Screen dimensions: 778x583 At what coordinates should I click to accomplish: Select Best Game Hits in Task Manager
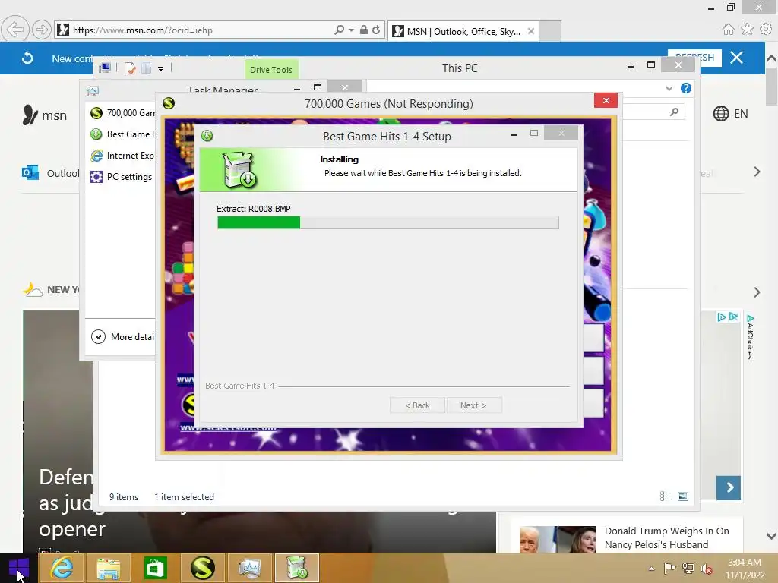click(x=122, y=134)
